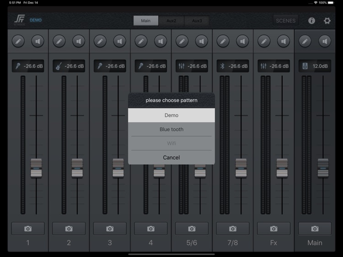The height and width of the screenshot is (257, 343).
Task: Click the camera snapshot button for channel 5/6
Action: click(x=192, y=229)
